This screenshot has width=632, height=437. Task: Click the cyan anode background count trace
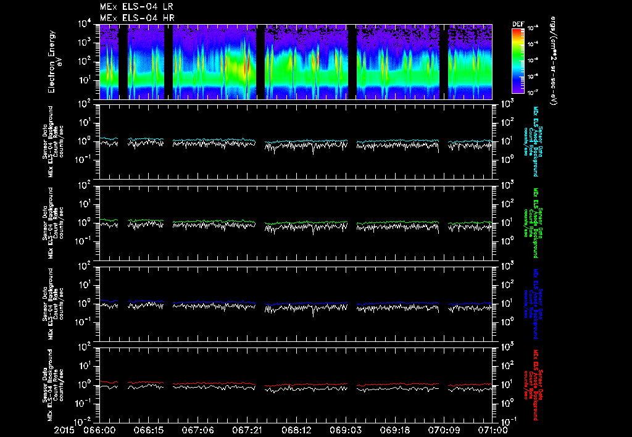click(x=296, y=140)
